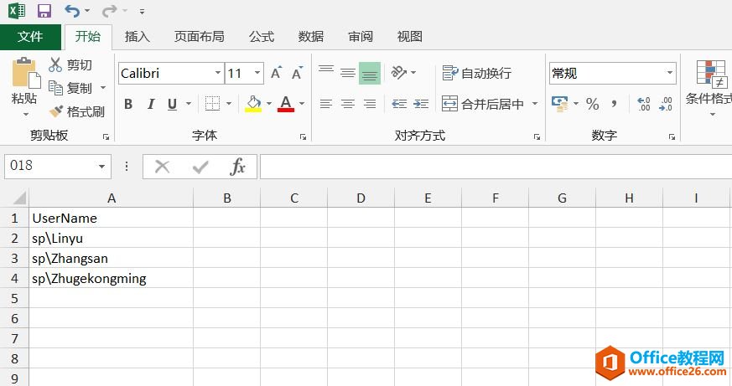
Task: Open the Quick Access Toolbar customize arrow
Action: point(142,12)
